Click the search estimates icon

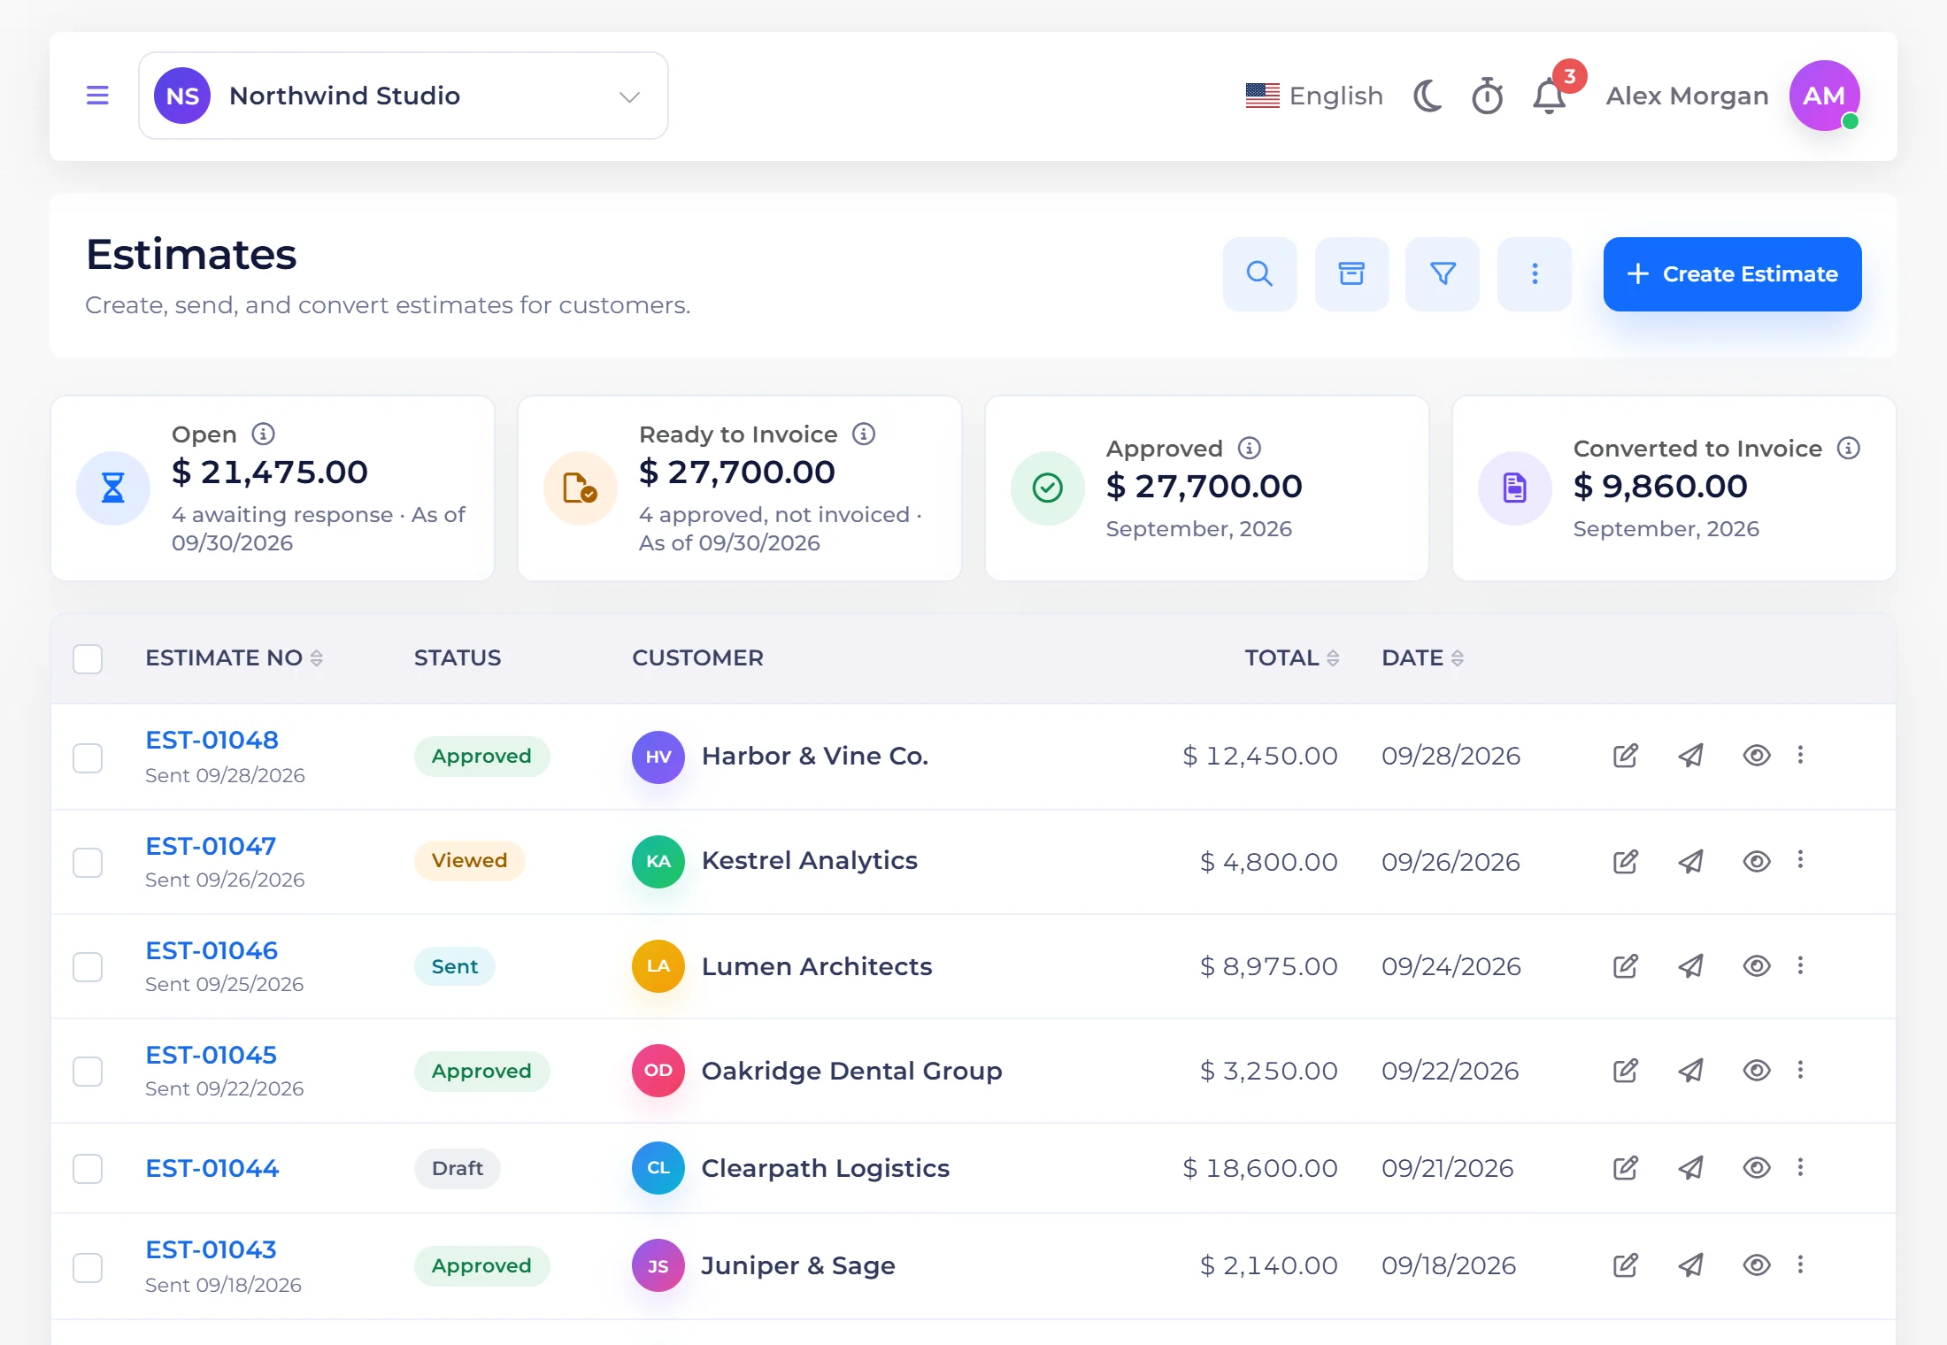point(1260,274)
